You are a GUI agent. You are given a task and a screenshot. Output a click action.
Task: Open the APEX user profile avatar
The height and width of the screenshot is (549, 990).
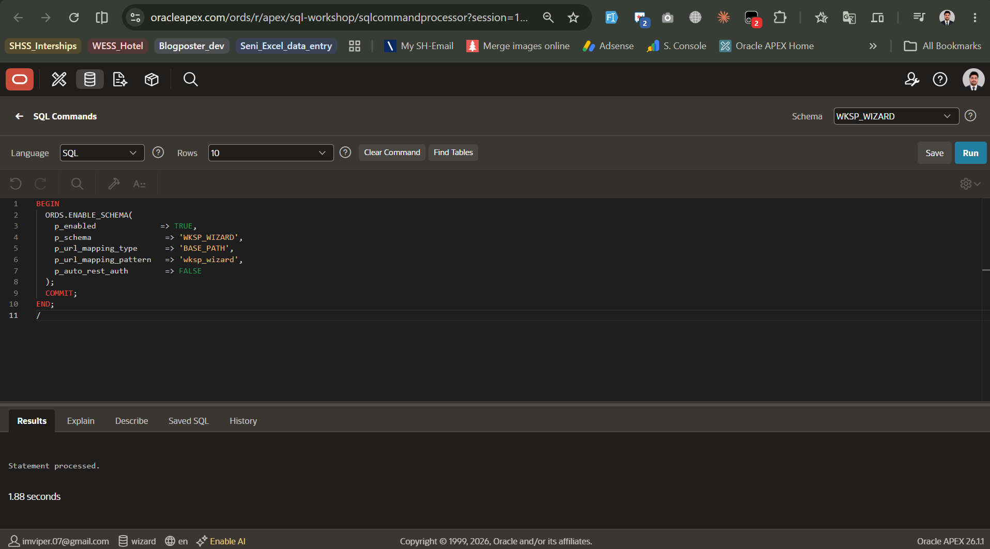(x=973, y=79)
